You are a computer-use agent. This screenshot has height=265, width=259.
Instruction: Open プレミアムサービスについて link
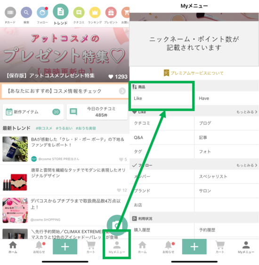[x=194, y=73]
